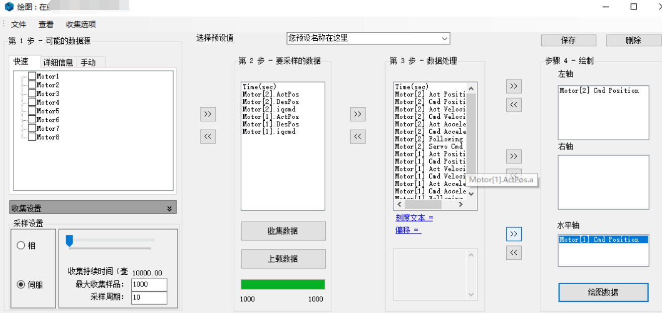The image size is (662, 313).
Task: Select the 相 radio button
Action: pos(21,245)
